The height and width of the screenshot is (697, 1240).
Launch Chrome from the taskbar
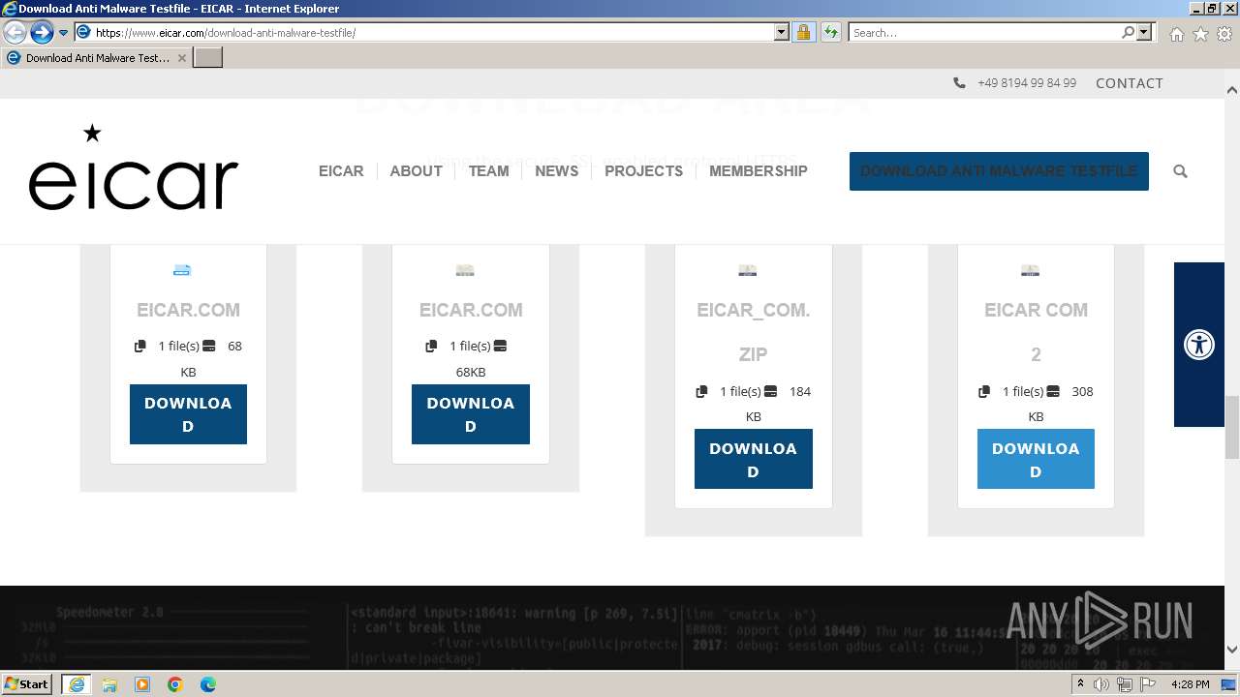coord(175,684)
